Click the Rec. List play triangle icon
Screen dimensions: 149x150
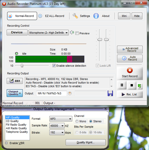click(123, 94)
